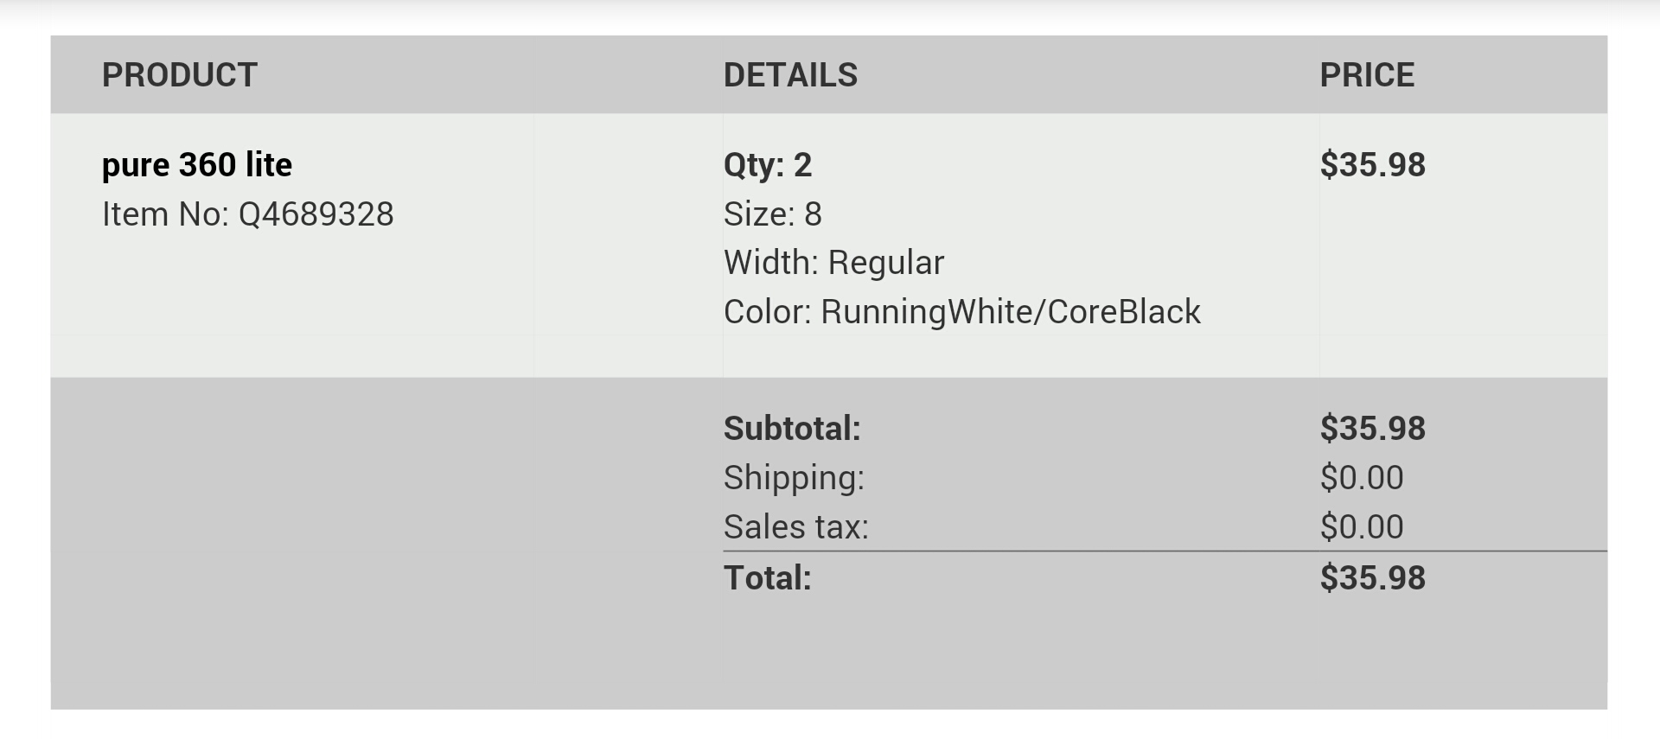
Task: Click the Width: Regular detail
Action: (833, 263)
